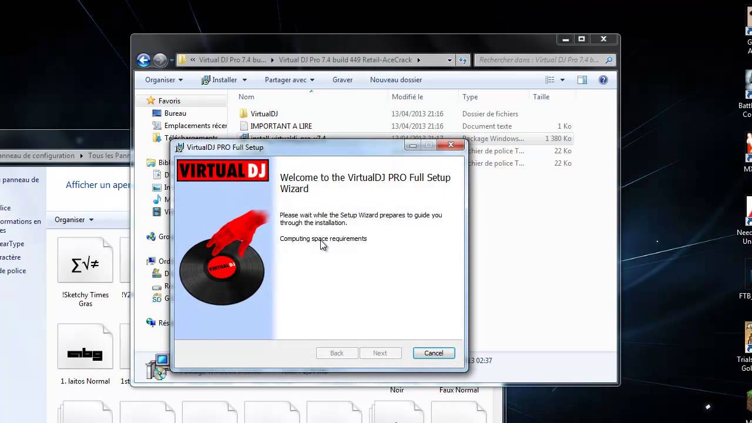Click the Images library icon in the sidebar

coord(157,187)
